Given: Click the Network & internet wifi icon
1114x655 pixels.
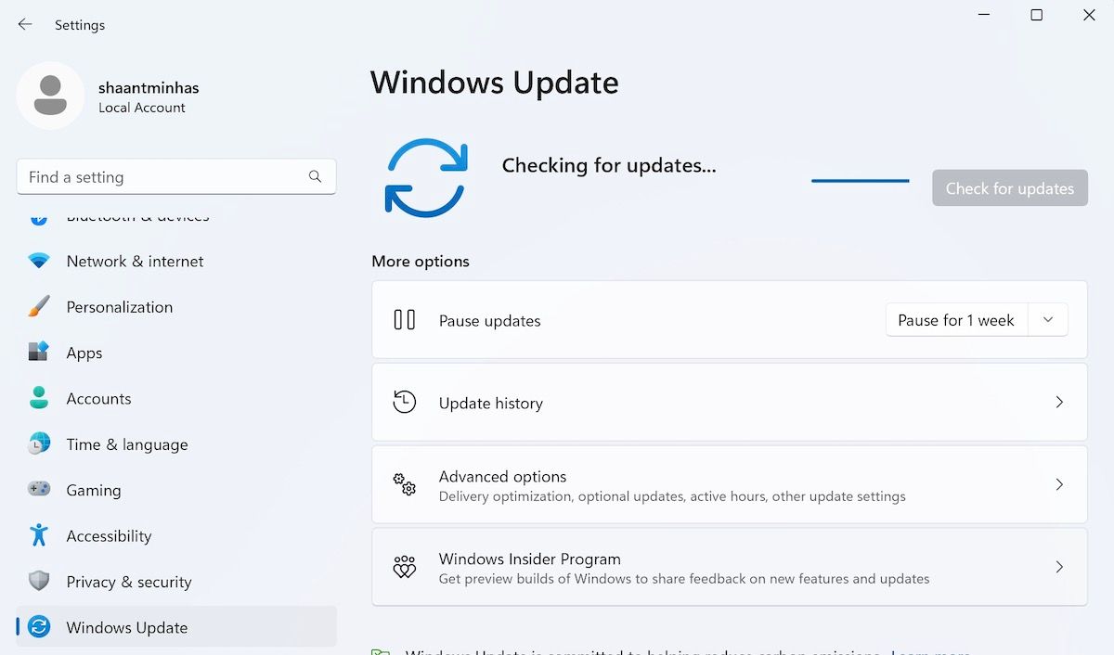Looking at the screenshot, I should (39, 262).
